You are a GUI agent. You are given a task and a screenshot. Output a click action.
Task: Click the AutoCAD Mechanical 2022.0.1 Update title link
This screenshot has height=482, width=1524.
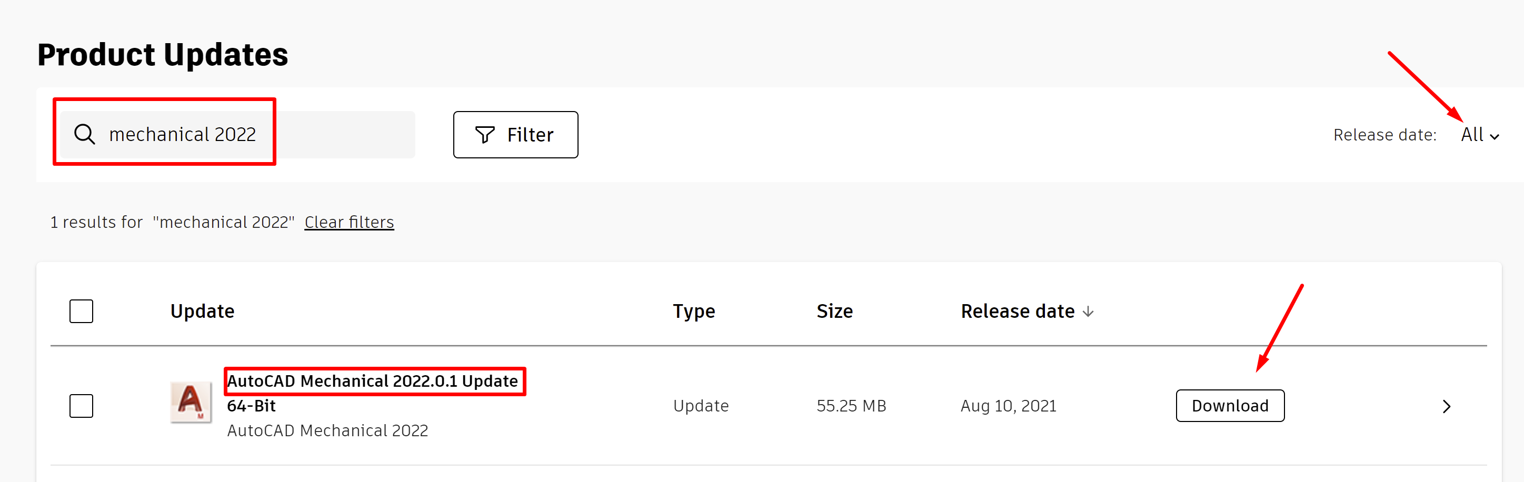point(372,381)
